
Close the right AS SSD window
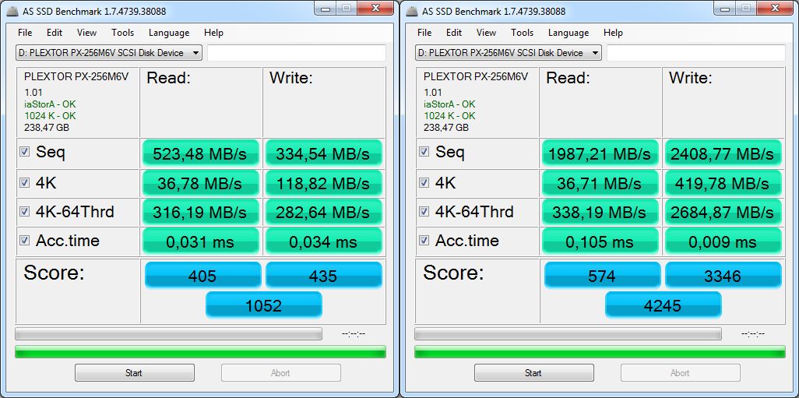click(x=776, y=8)
